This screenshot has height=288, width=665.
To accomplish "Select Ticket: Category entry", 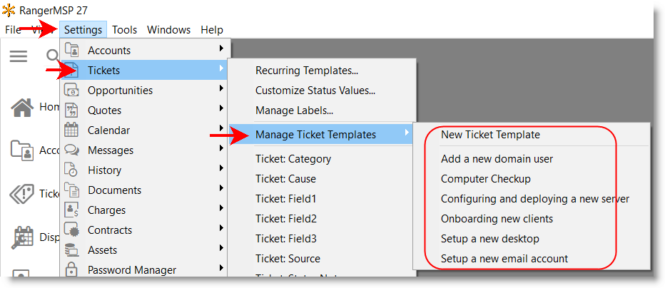I will coord(293,159).
